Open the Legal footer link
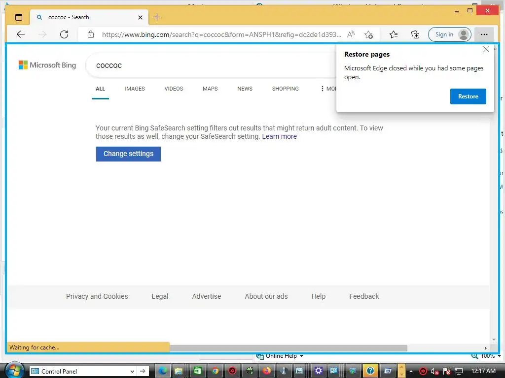The height and width of the screenshot is (378, 505). [x=160, y=296]
